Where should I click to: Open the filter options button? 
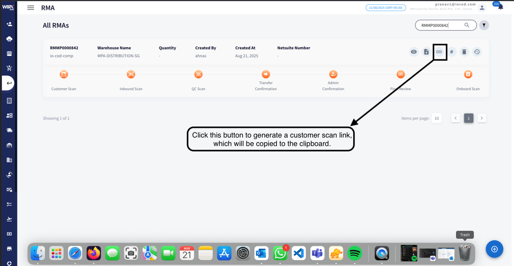click(484, 25)
